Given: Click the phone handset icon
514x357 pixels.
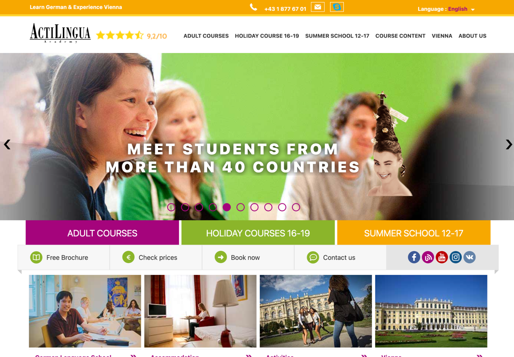Looking at the screenshot, I should click(254, 7).
